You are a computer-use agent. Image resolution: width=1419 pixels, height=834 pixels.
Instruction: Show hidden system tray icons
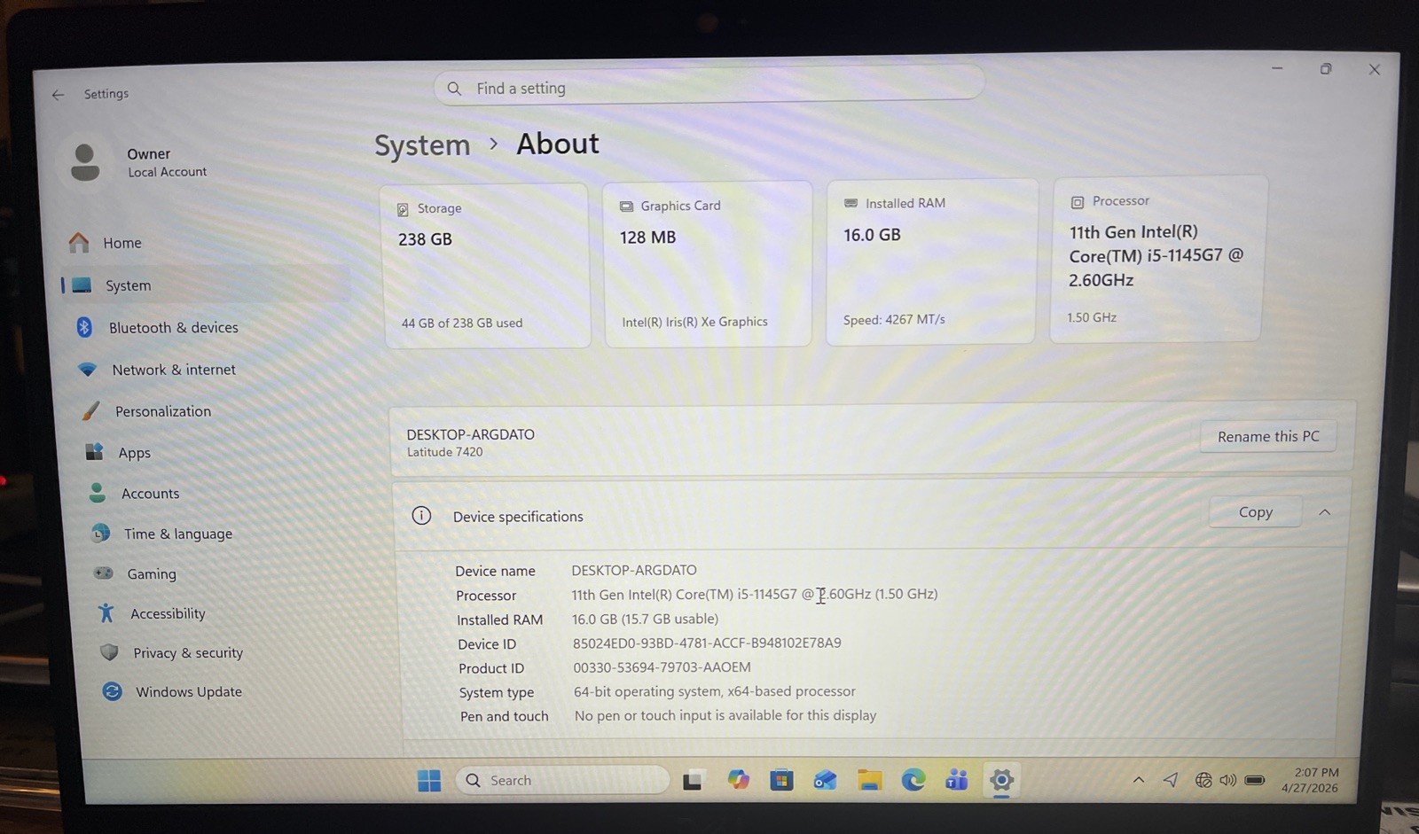(1139, 780)
